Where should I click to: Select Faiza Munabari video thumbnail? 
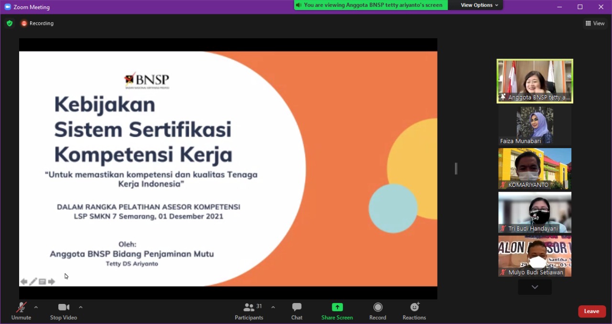(x=535, y=125)
